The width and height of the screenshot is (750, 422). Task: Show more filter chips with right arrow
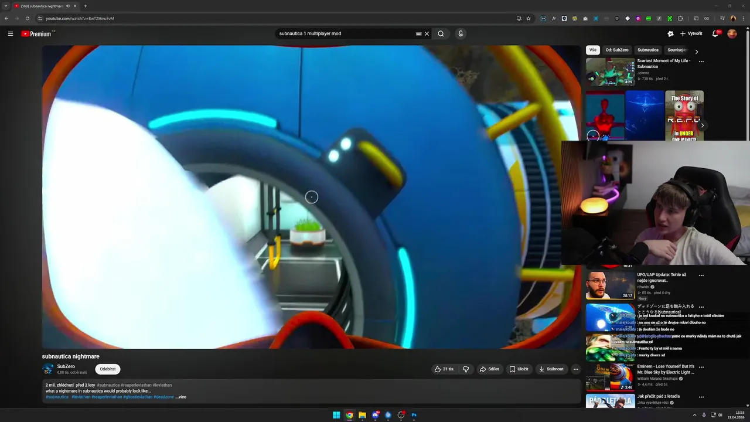[x=696, y=52]
